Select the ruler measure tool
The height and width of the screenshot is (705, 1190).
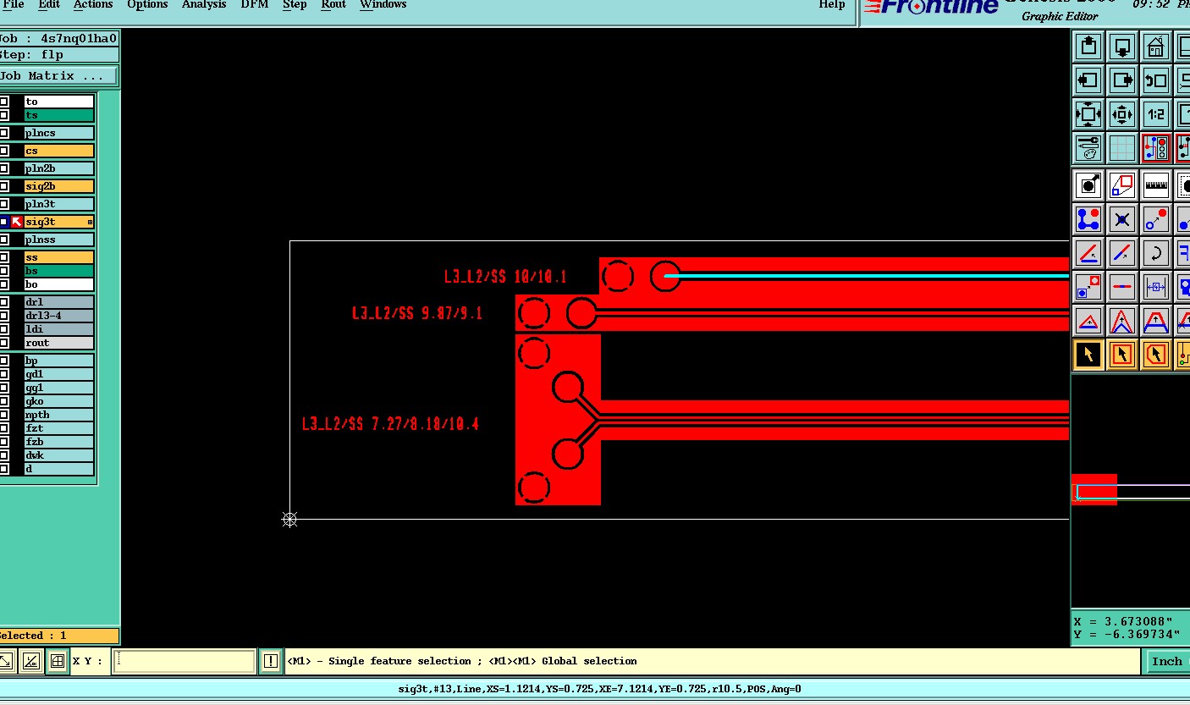point(1155,185)
